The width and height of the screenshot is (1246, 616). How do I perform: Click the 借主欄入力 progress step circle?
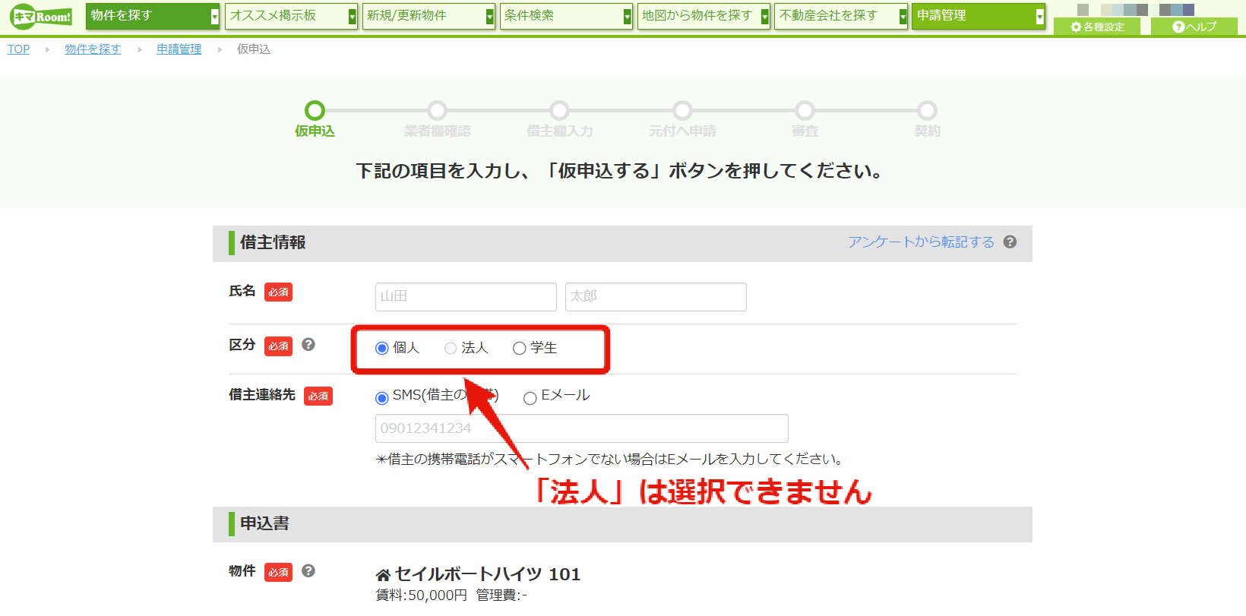560,111
